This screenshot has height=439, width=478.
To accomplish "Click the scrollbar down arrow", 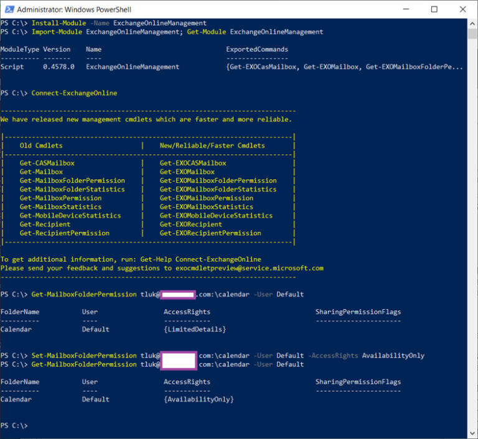I will (x=472, y=433).
